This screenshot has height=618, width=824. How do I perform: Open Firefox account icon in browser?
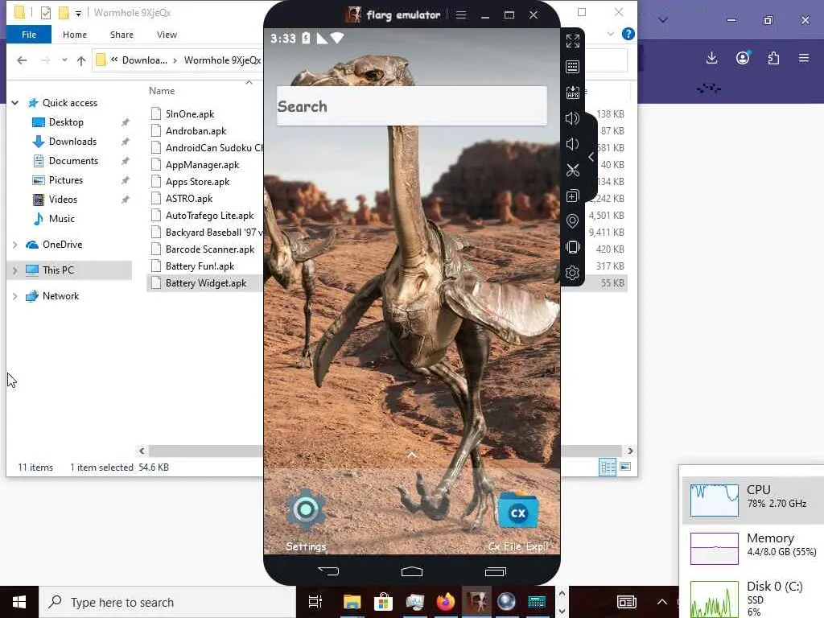[x=743, y=58]
